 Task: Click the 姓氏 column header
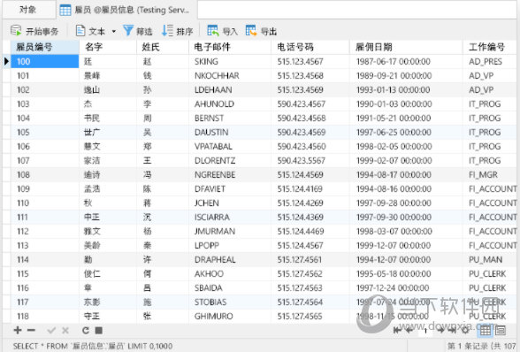(x=163, y=47)
